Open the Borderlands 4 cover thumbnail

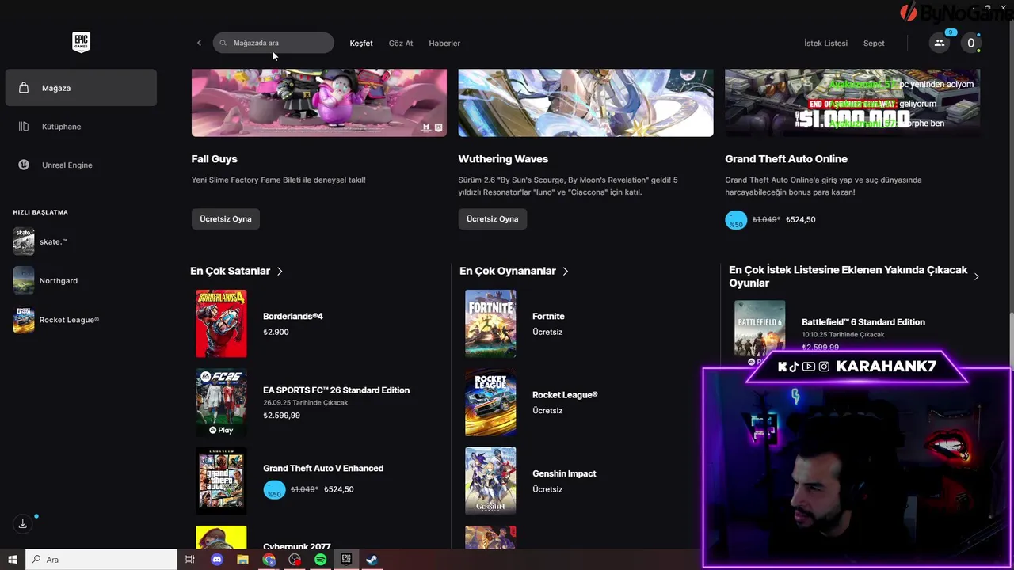pyautogui.click(x=221, y=323)
